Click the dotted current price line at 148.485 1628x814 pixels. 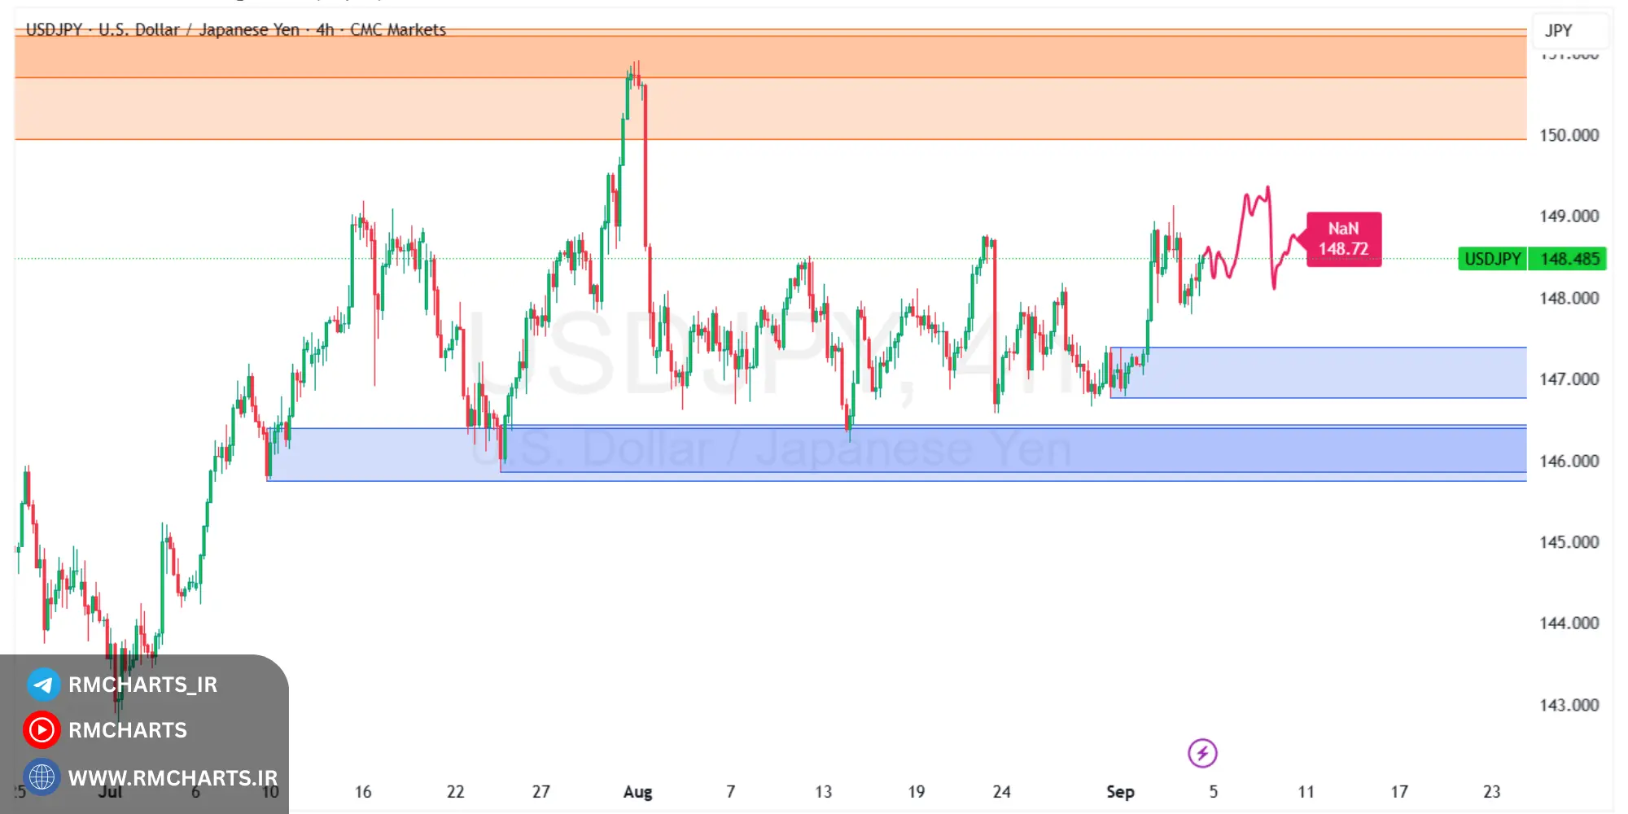[733, 258]
